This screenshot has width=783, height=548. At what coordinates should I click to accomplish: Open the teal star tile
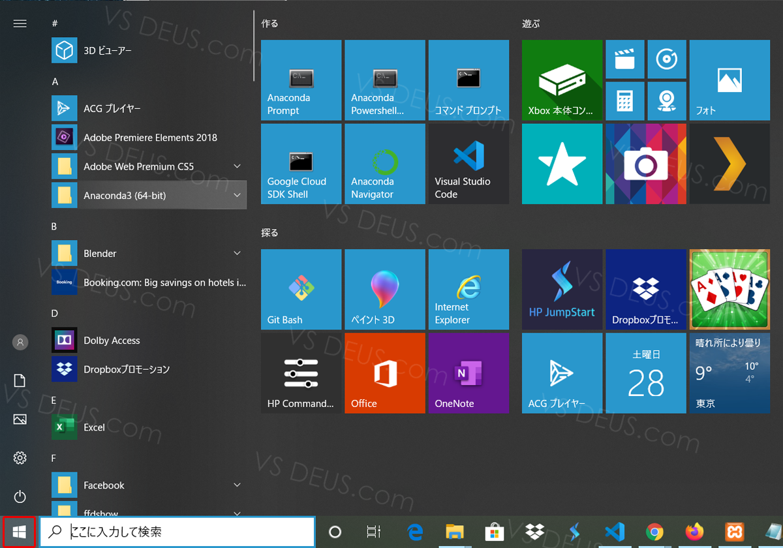562,164
